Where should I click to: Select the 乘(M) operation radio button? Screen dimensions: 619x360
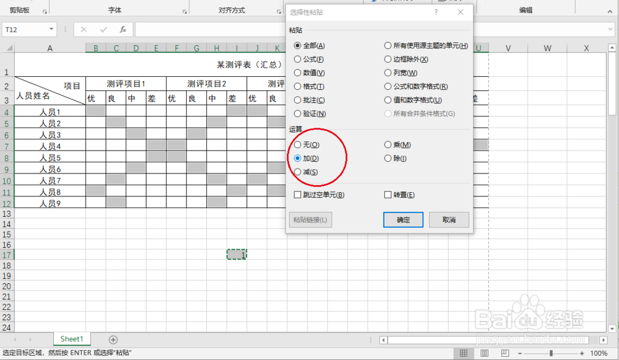[389, 144]
